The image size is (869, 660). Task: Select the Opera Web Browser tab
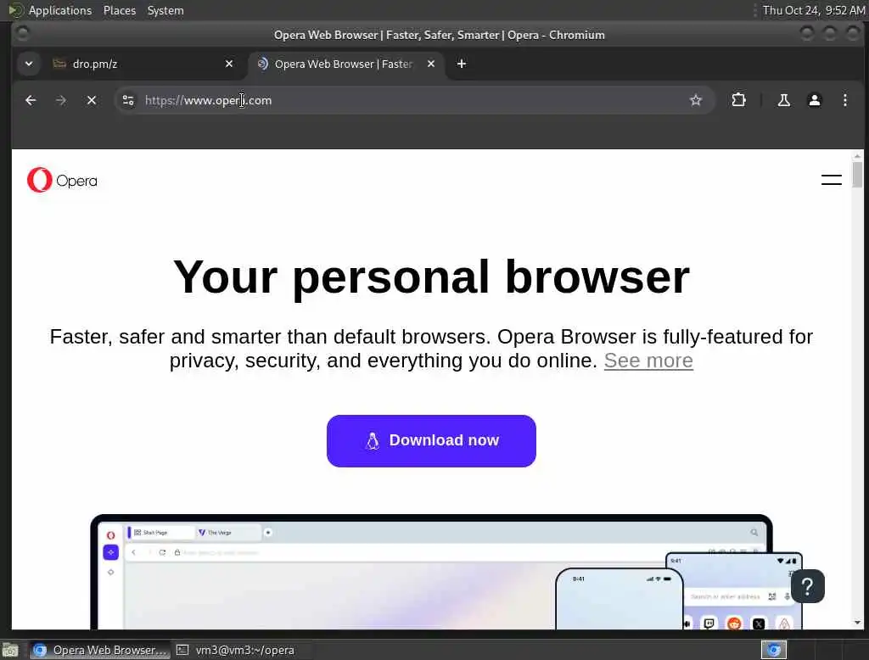point(346,64)
